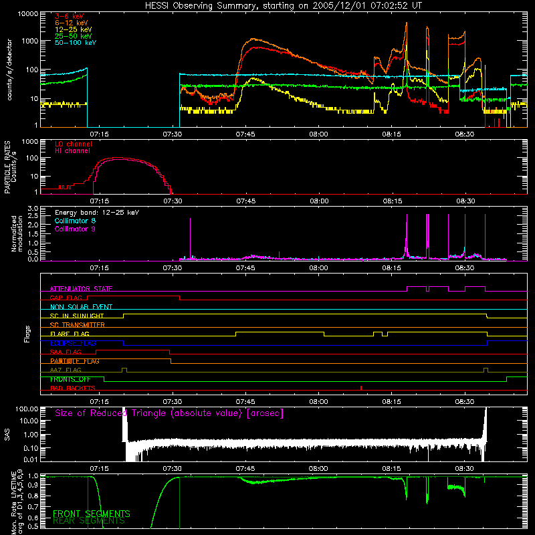The height and width of the screenshot is (535, 535).
Task: Click the SC IN SUNLIGHT flag label
Action: [77, 316]
